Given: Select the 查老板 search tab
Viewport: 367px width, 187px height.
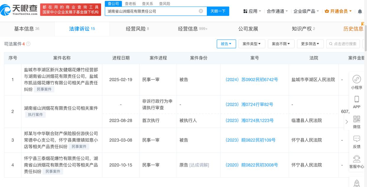Looking at the screenshot, I should [x=130, y=4].
